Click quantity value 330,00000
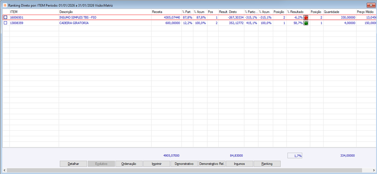Image resolution: width=377 pixels, height=174 pixels. pos(348,17)
